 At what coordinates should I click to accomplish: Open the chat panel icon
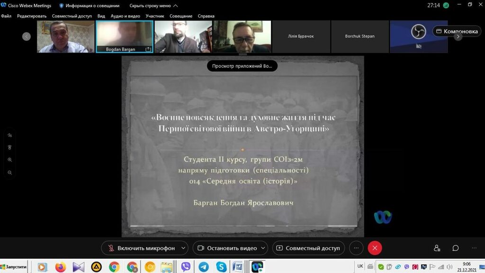tap(455, 248)
